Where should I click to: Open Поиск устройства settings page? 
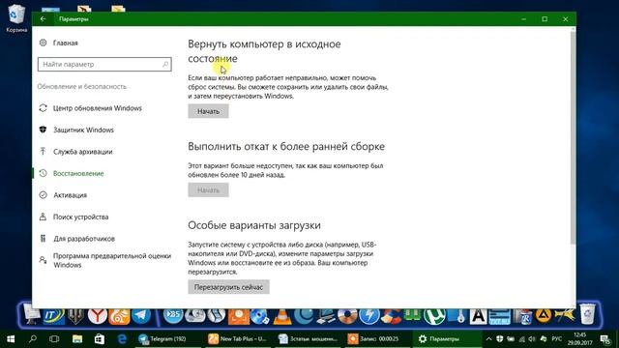(74, 217)
